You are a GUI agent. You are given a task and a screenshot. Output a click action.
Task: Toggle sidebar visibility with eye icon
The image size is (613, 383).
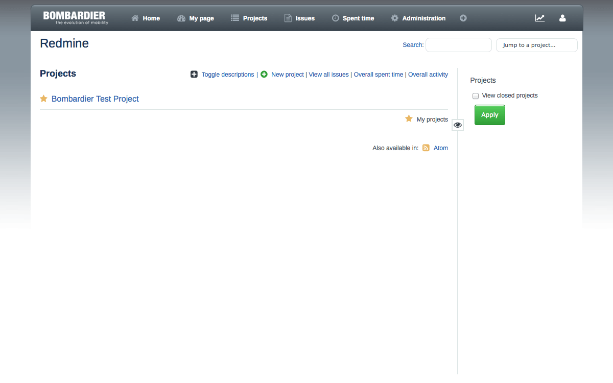458,125
